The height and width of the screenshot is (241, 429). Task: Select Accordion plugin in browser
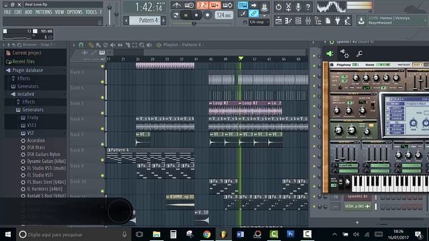click(x=36, y=141)
